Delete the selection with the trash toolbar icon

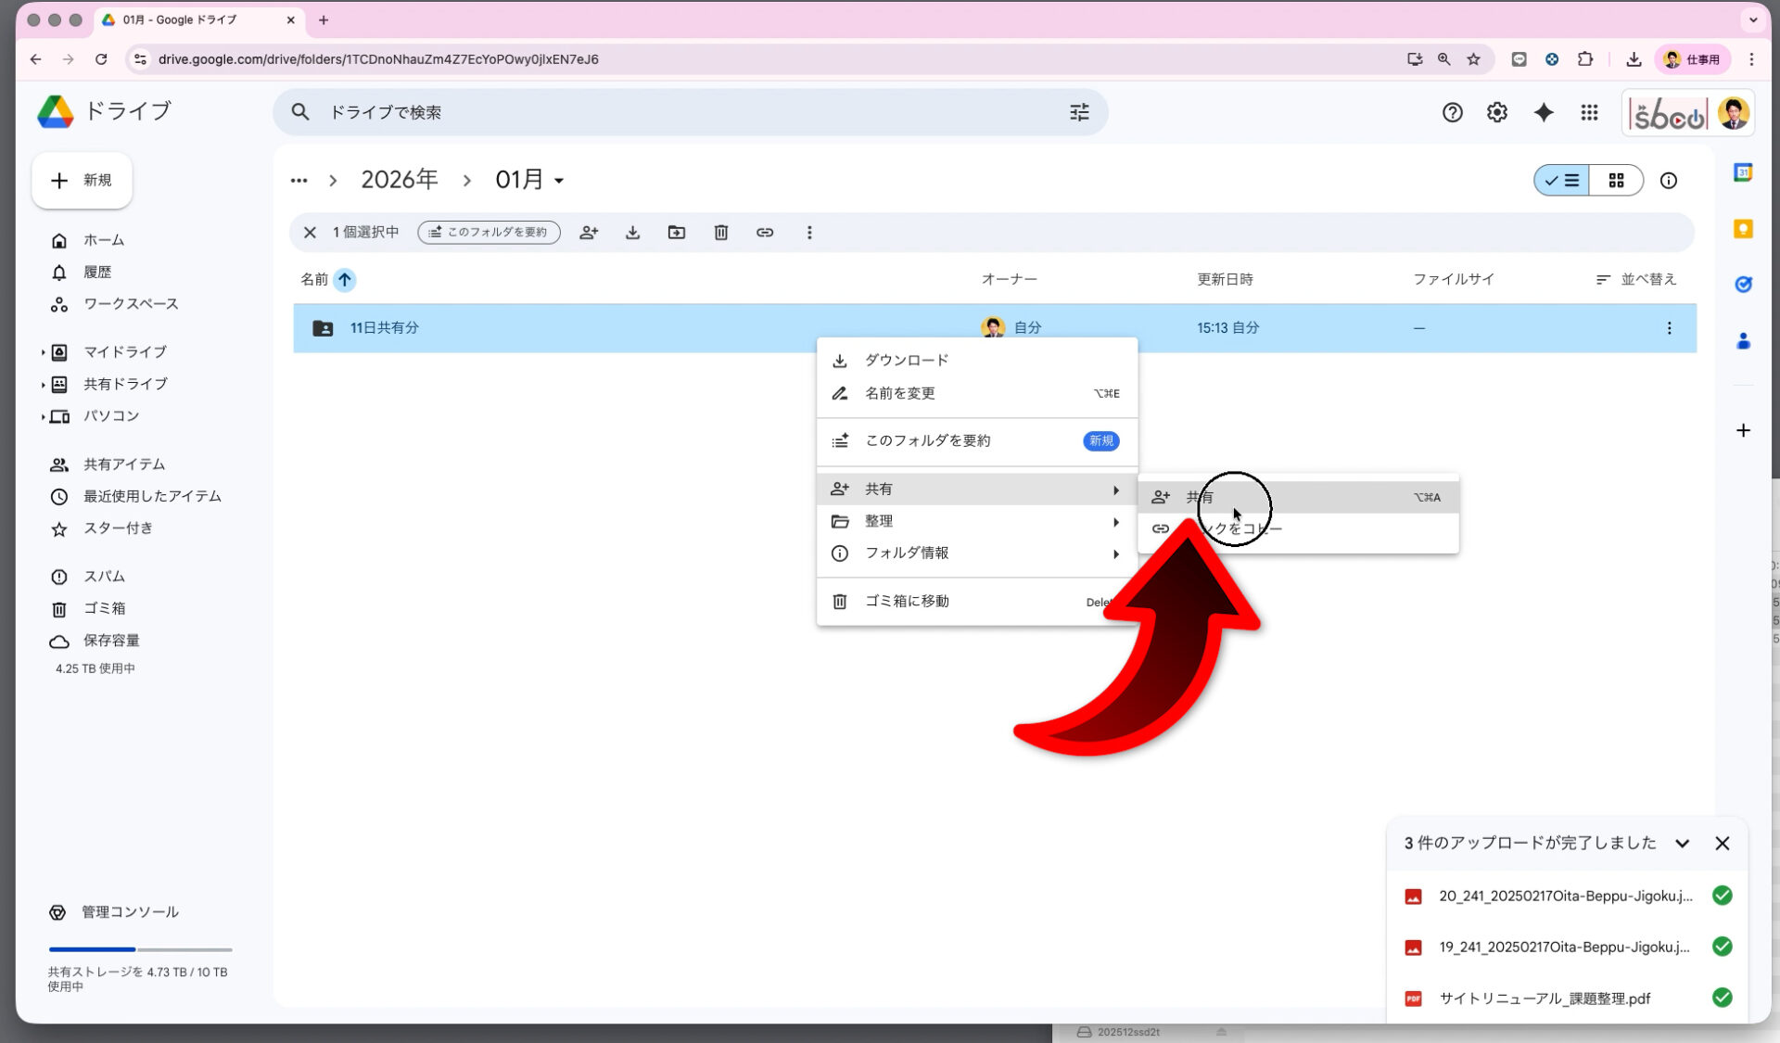(721, 233)
